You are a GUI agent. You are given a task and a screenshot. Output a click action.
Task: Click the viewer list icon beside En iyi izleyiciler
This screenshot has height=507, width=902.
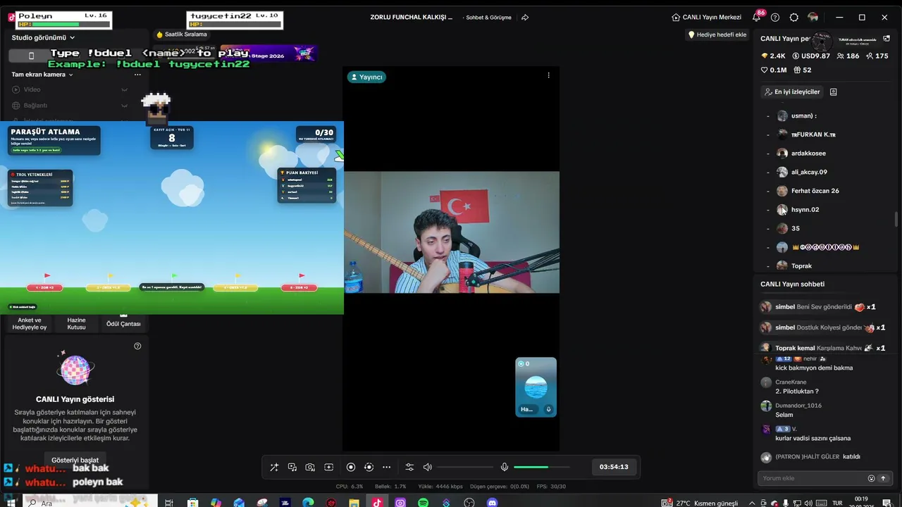click(833, 92)
